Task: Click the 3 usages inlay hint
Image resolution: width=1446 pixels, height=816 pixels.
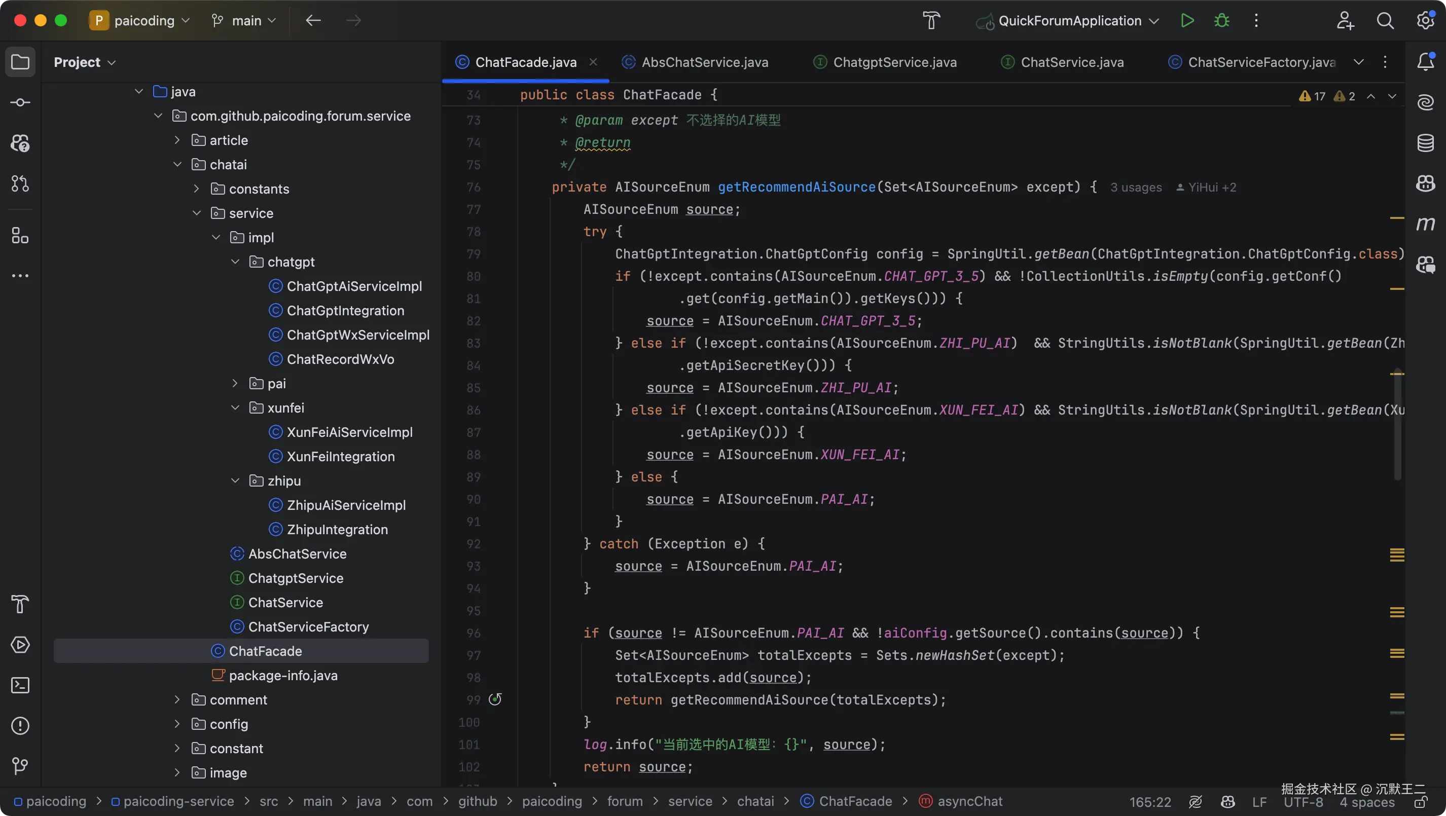Action: [x=1136, y=188]
